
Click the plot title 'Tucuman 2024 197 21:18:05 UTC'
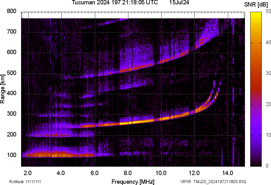(x=115, y=2)
